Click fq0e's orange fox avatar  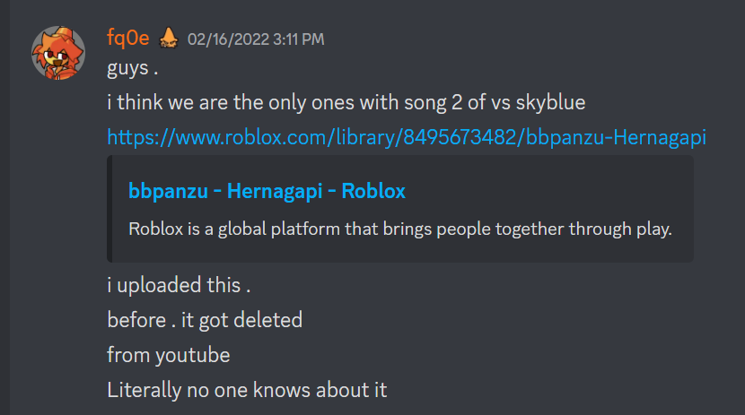59,53
